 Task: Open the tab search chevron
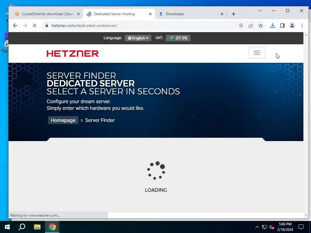(x=260, y=11)
